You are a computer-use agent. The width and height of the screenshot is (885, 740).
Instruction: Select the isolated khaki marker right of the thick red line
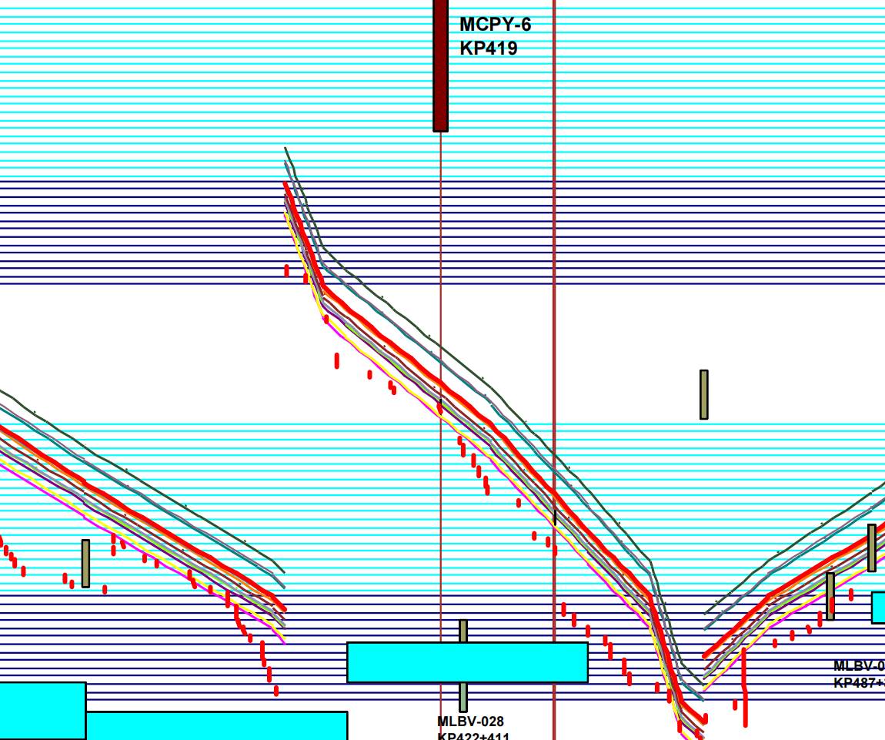pos(703,394)
